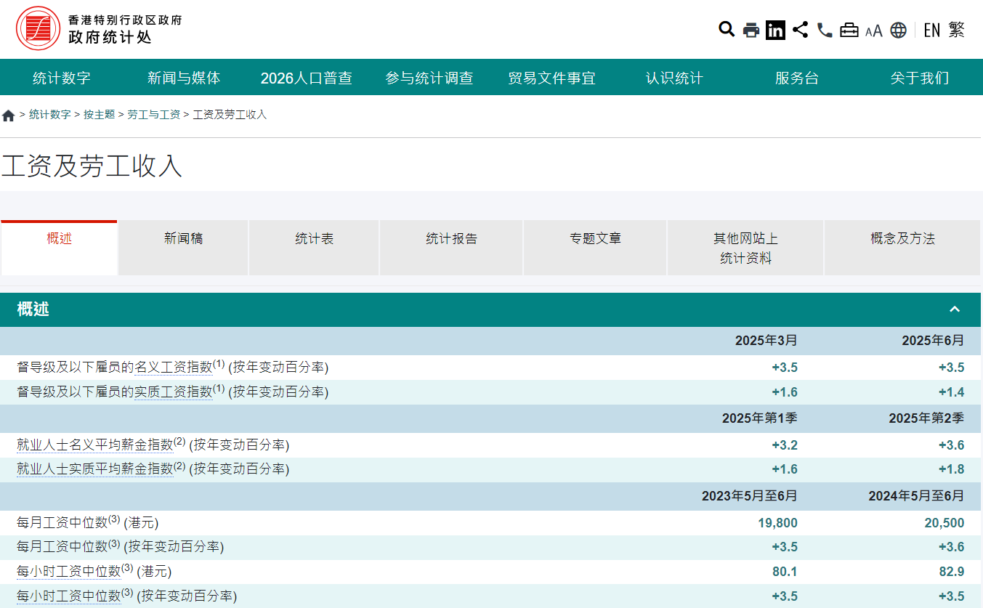Click the AA text size icon
This screenshot has height=608, width=983.
(x=873, y=31)
